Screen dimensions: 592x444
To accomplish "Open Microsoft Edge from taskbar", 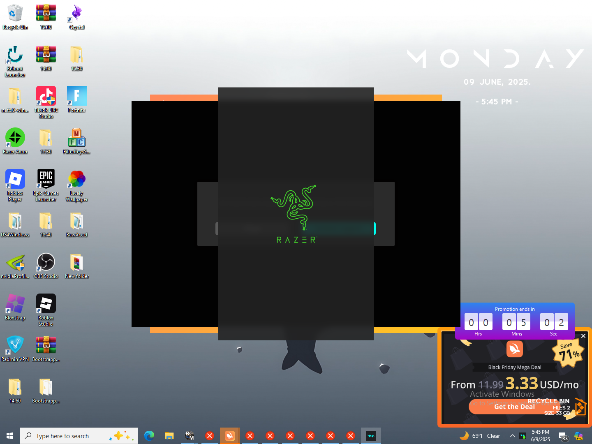I will point(149,436).
